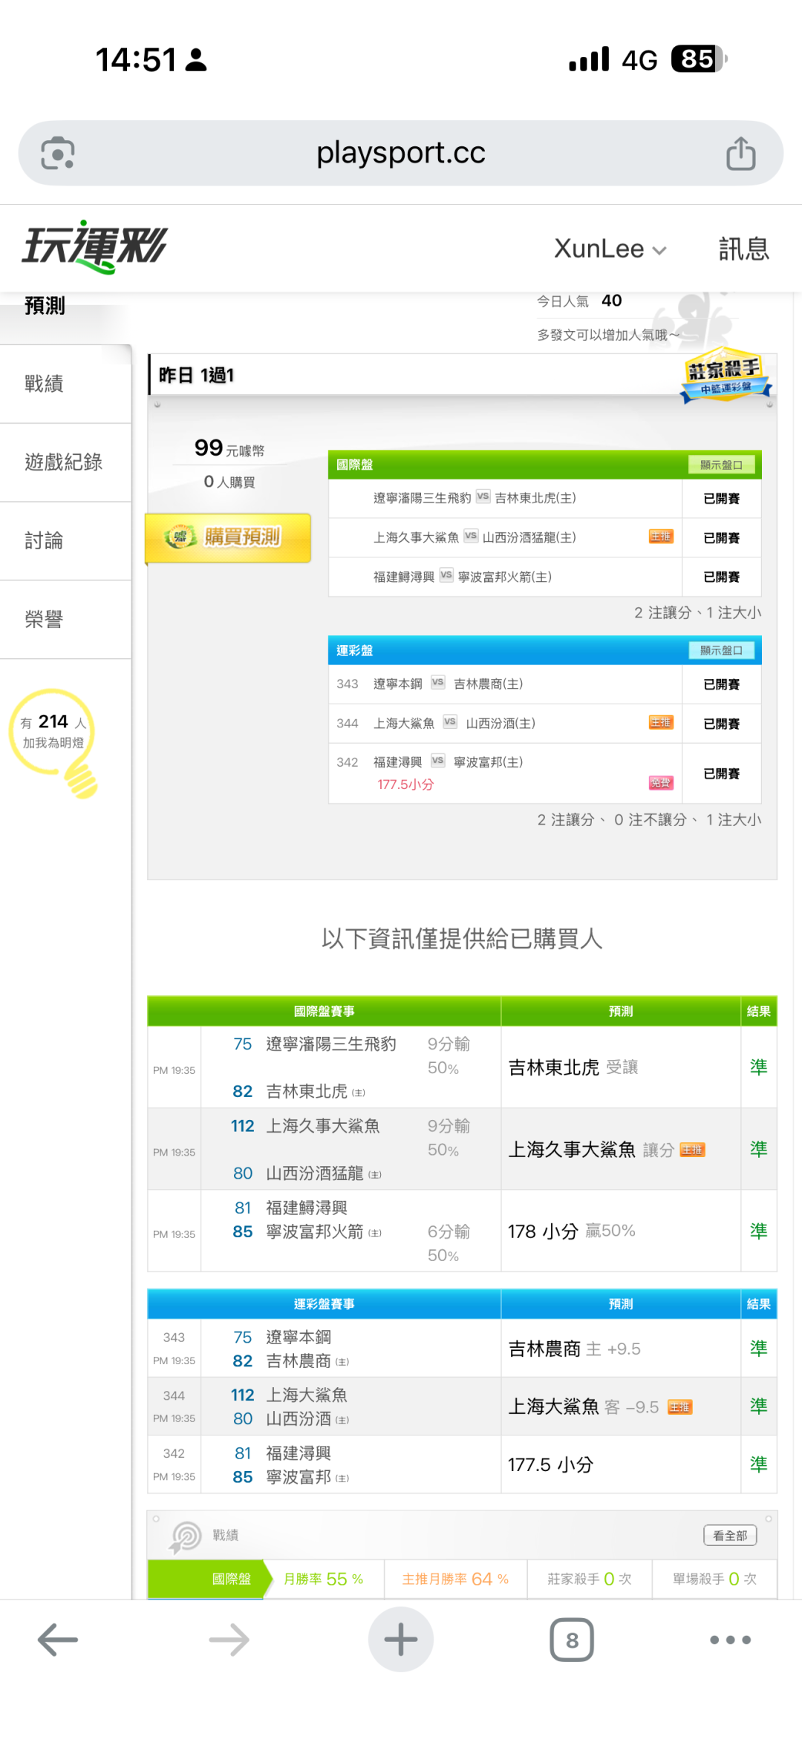
Task: Open the 榮譽 sidebar tab
Action: pyautogui.click(x=45, y=620)
